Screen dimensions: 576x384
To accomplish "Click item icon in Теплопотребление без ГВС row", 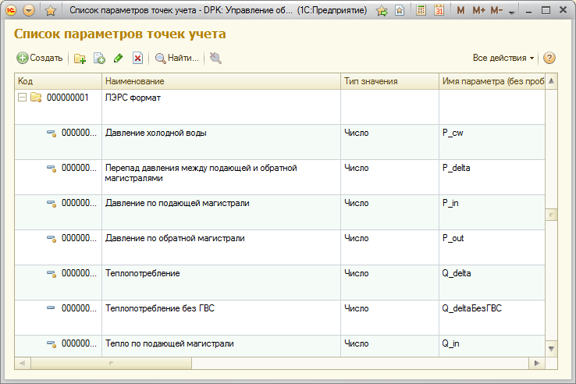I will coord(51,308).
